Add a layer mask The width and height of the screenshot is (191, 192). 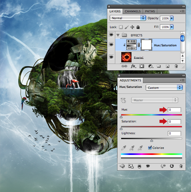[x=142, y=66]
